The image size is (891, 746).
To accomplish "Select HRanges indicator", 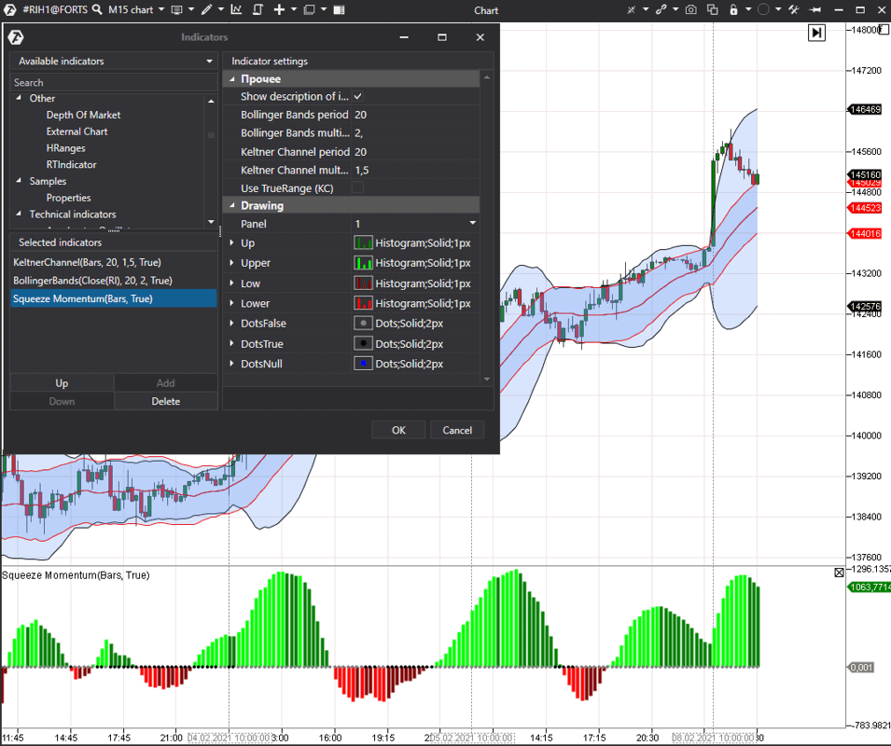I will pyautogui.click(x=66, y=147).
